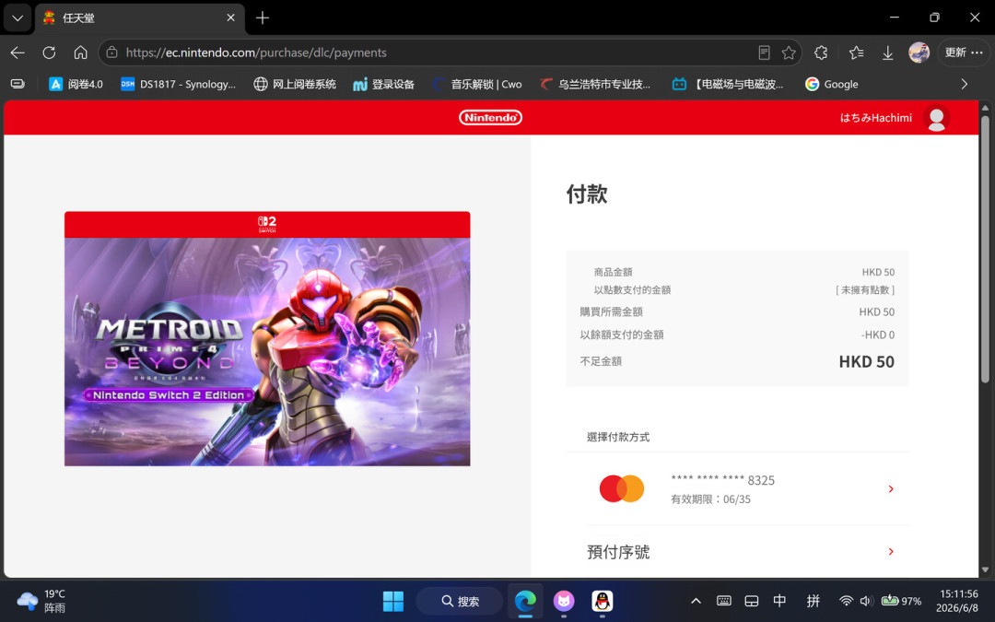Click the scrollbar down arrow
This screenshot has height=622, width=995.
point(985,570)
